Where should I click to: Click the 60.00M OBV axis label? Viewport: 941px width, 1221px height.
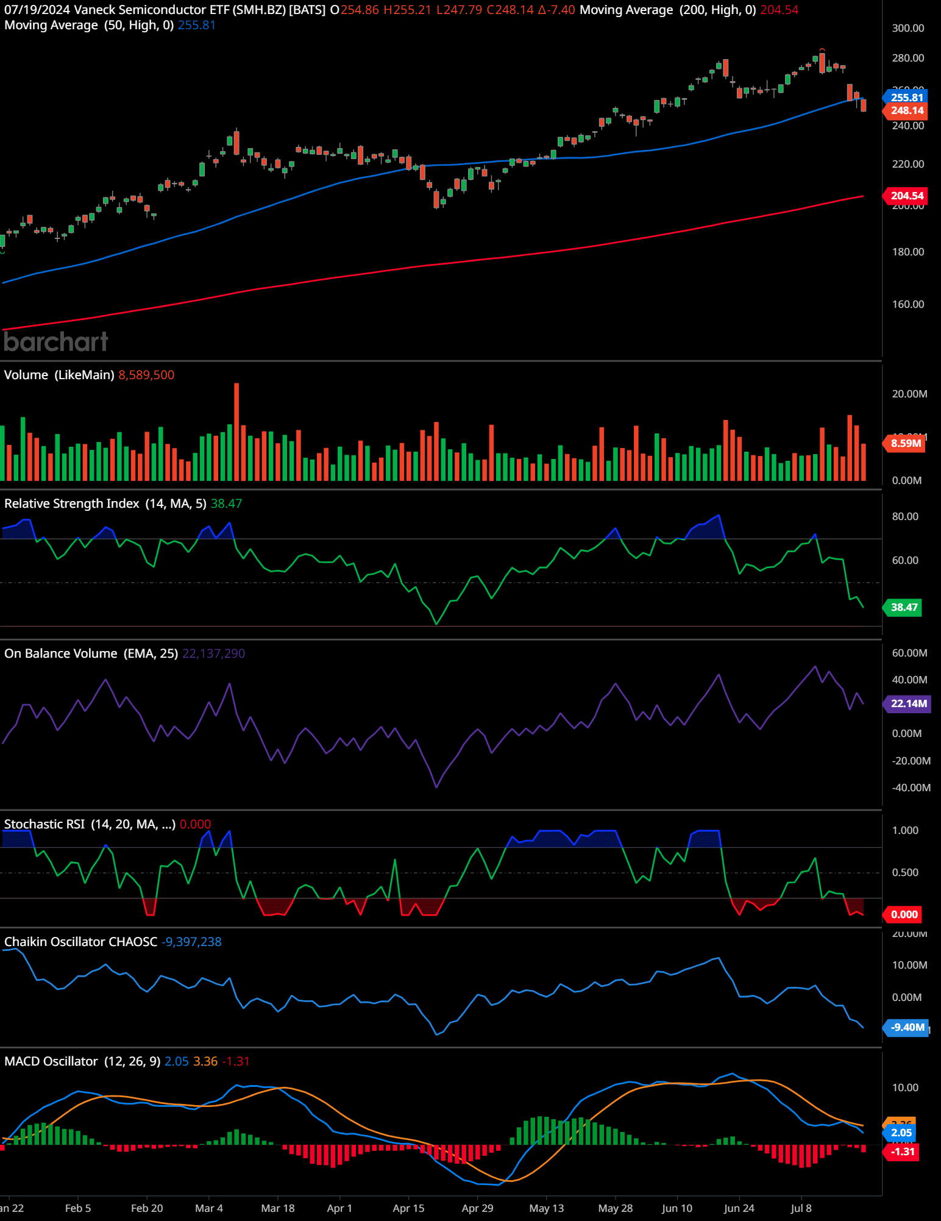(910, 653)
